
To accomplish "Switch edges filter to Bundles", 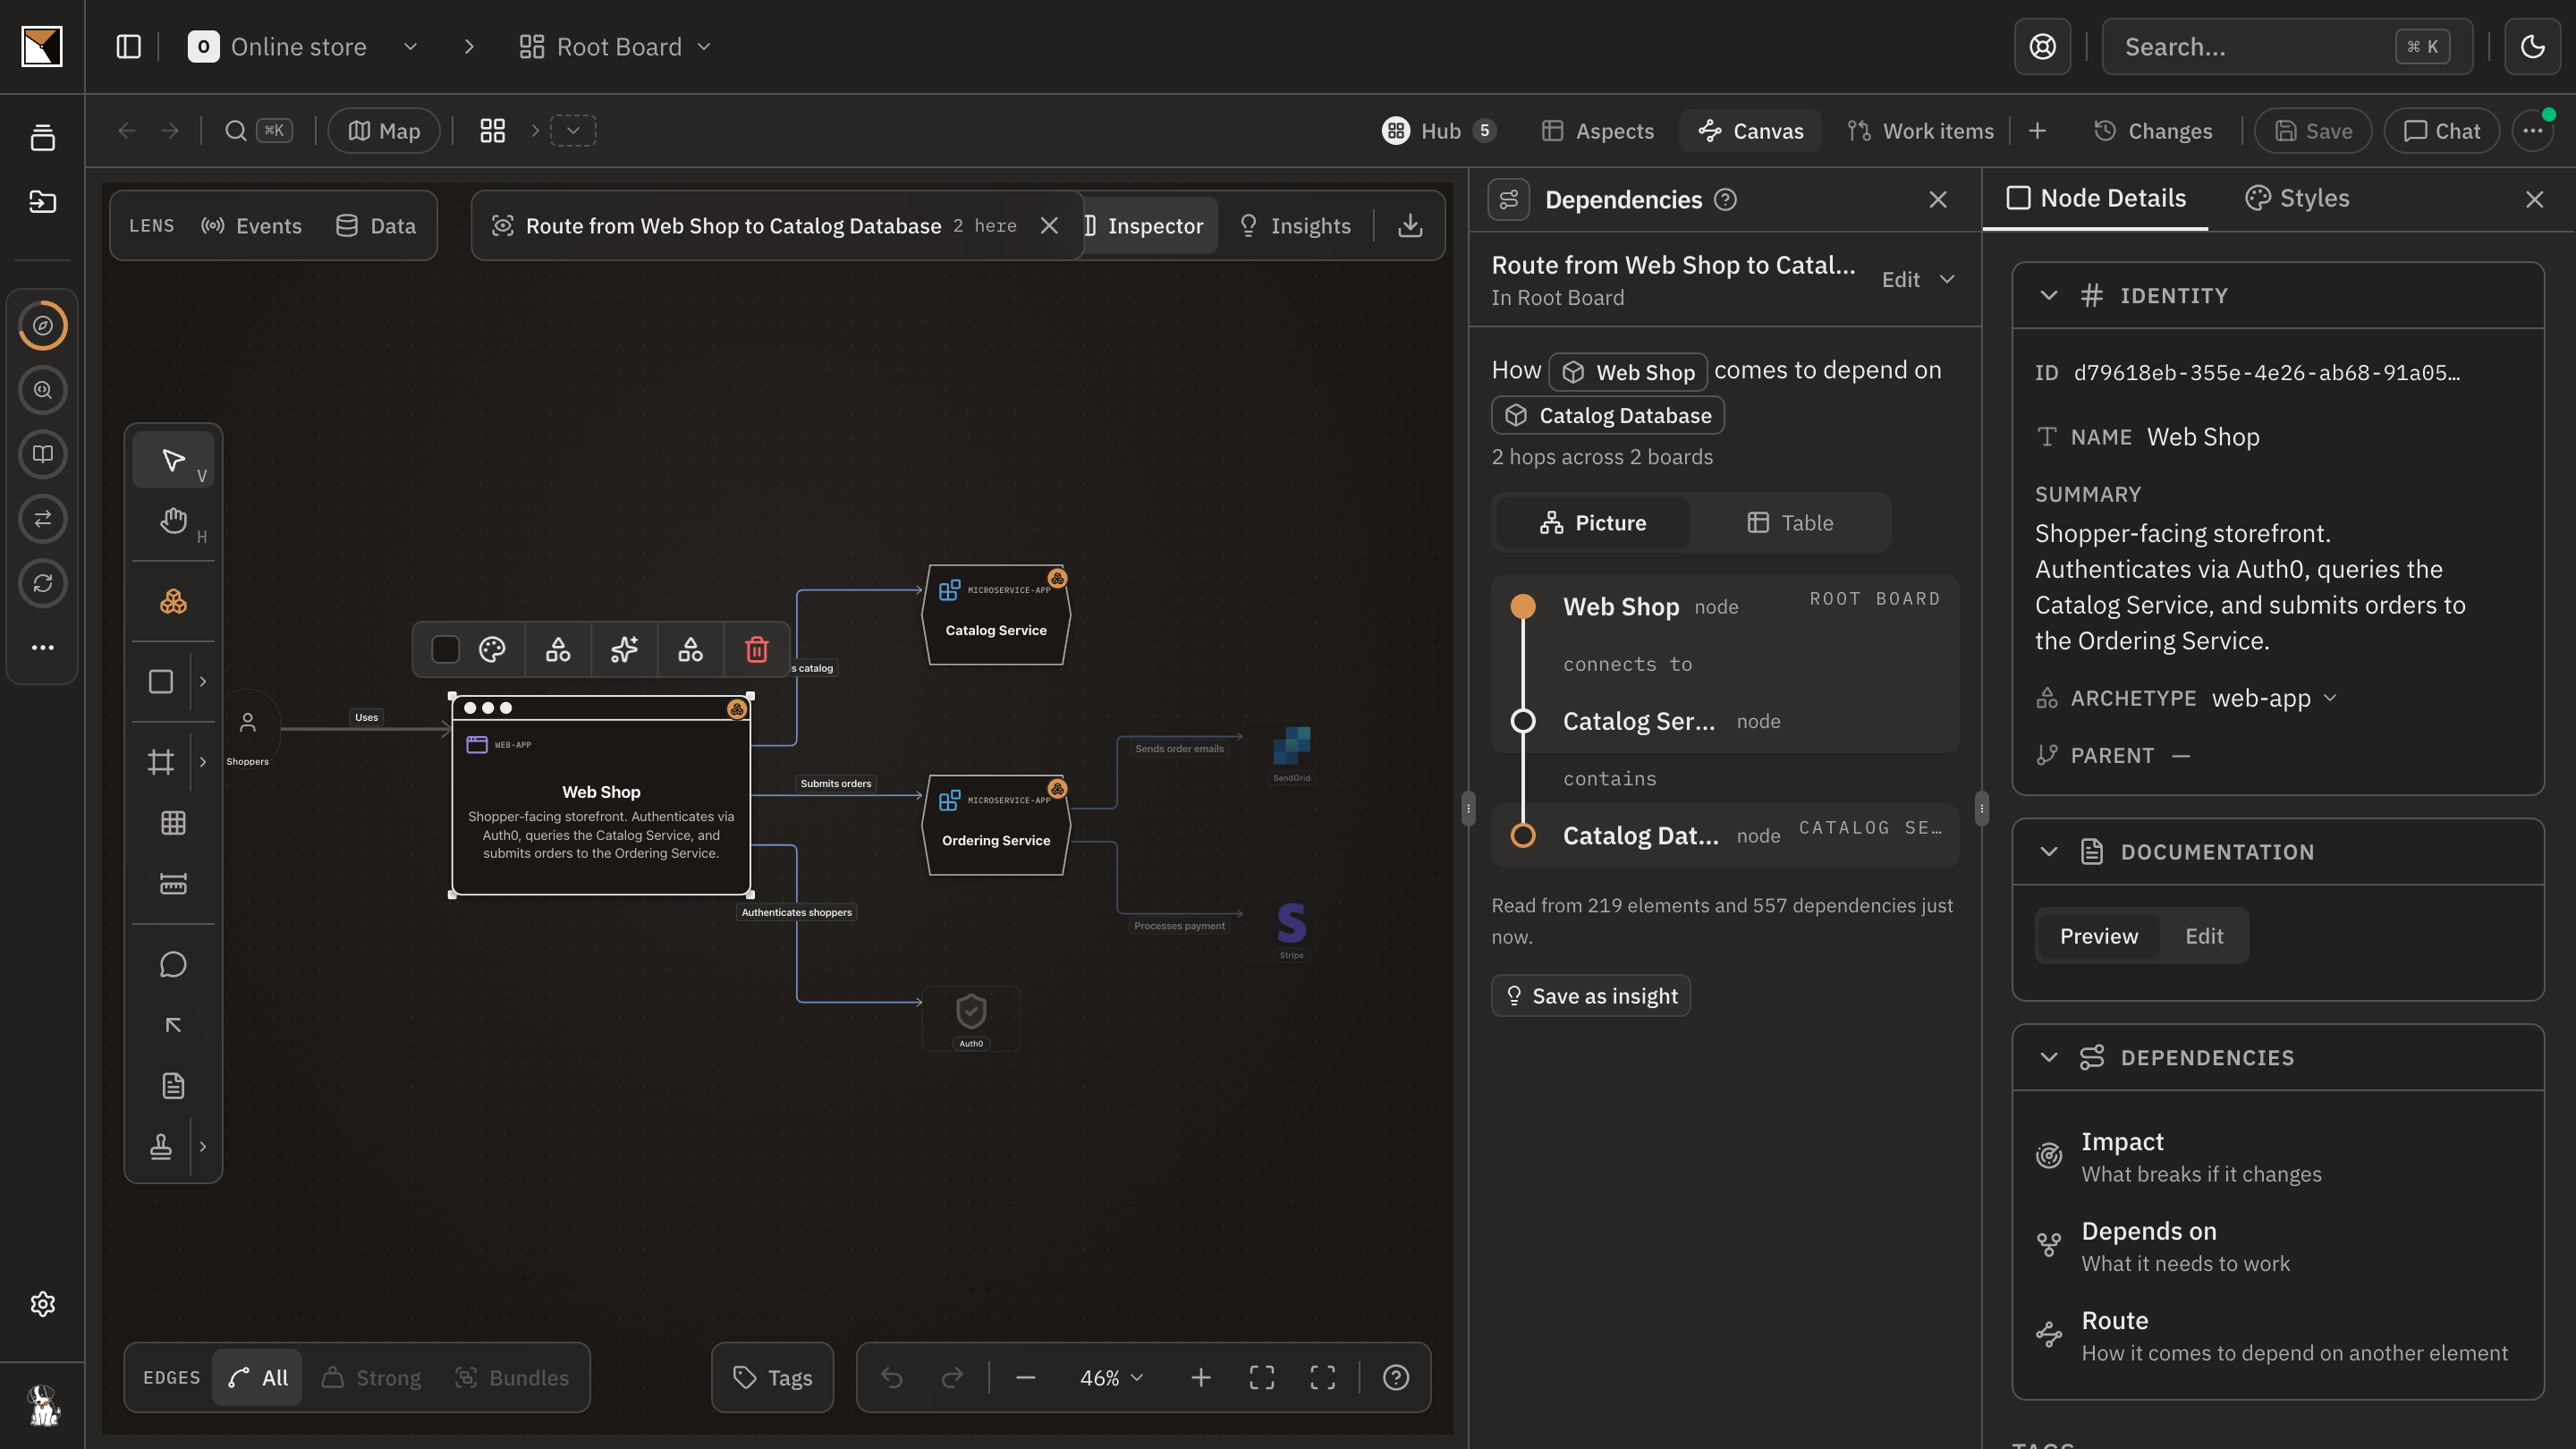I will [x=512, y=1377].
